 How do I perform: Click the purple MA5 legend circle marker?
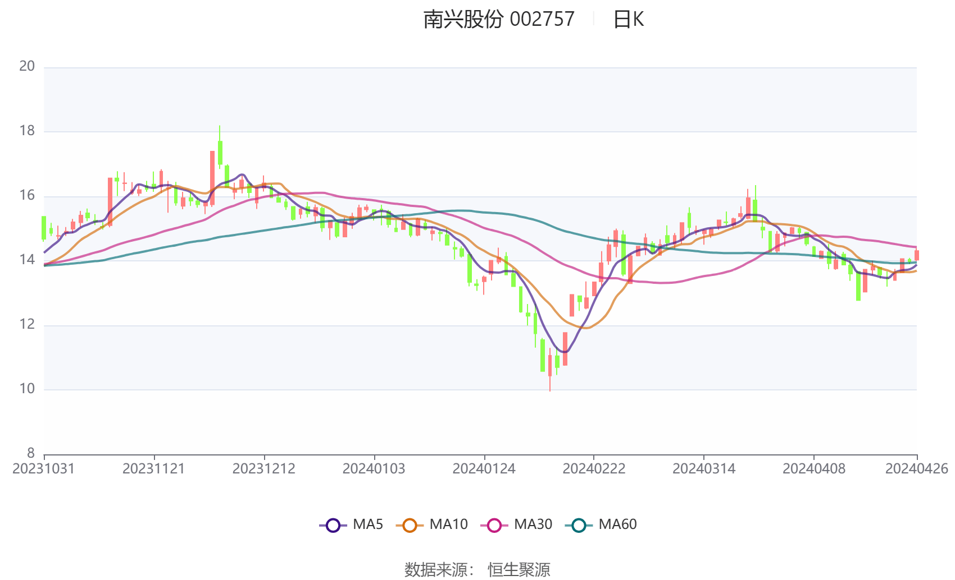333,526
